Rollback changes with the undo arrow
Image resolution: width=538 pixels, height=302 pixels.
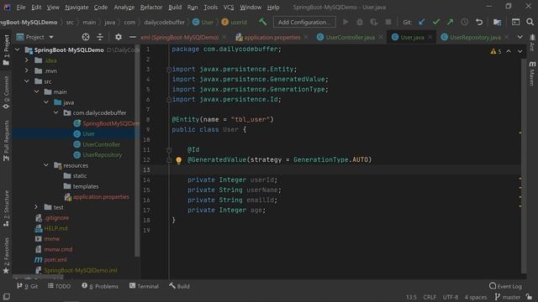479,22
